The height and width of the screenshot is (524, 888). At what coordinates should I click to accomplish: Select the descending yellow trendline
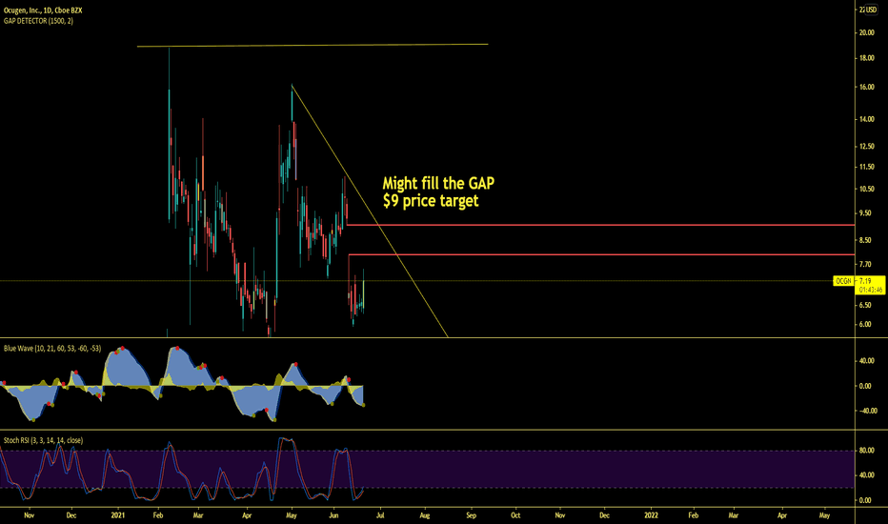pos(370,211)
